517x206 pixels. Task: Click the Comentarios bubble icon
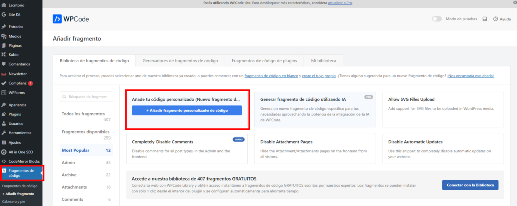click(4, 64)
